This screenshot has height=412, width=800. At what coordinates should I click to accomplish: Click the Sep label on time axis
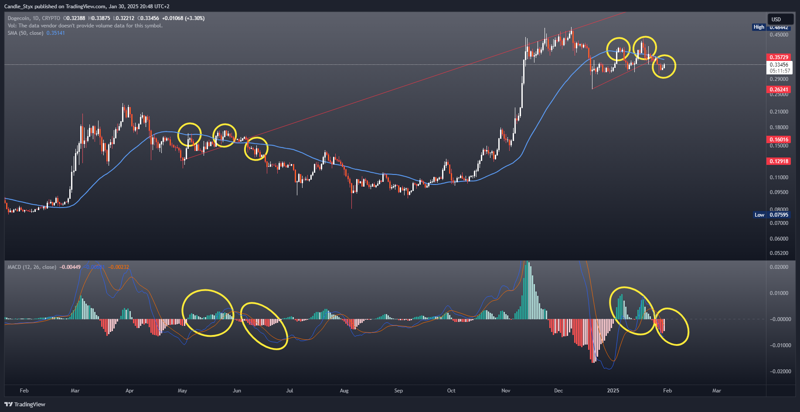coord(398,391)
